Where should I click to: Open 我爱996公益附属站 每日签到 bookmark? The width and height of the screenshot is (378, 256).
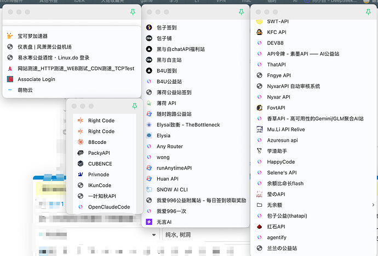tap(201, 200)
